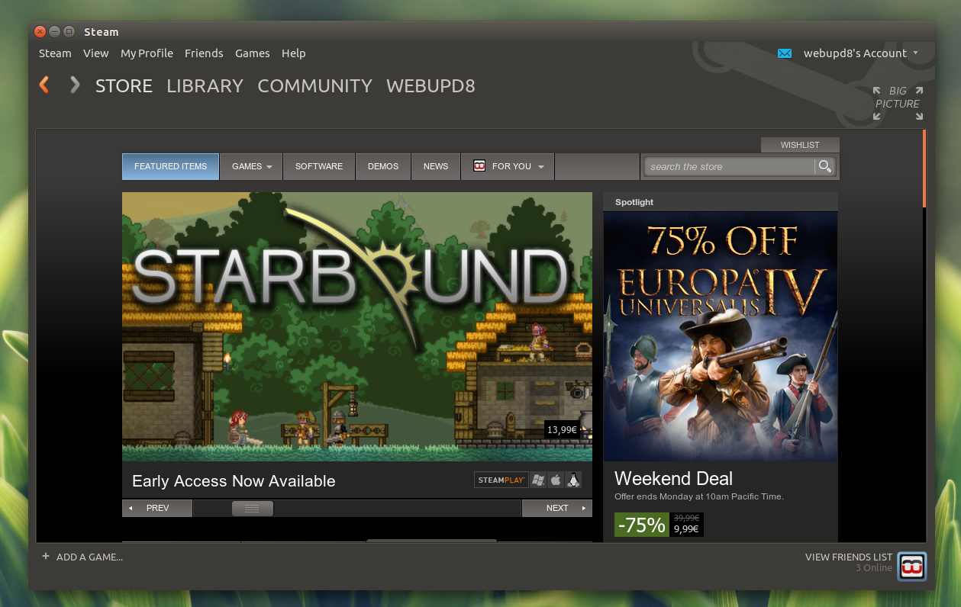Open the WEBUPD8 profile section

pyautogui.click(x=431, y=86)
